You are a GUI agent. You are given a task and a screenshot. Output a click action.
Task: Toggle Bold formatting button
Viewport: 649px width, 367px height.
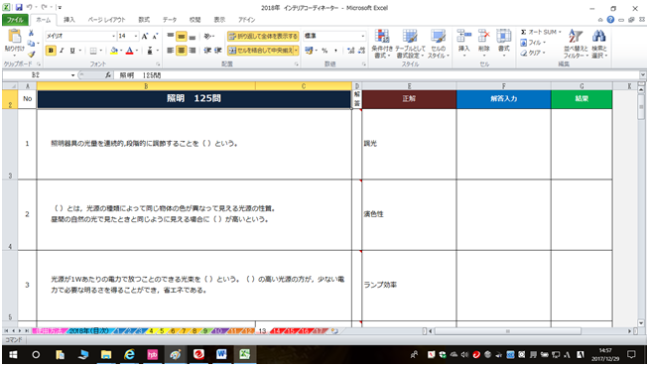(51, 51)
